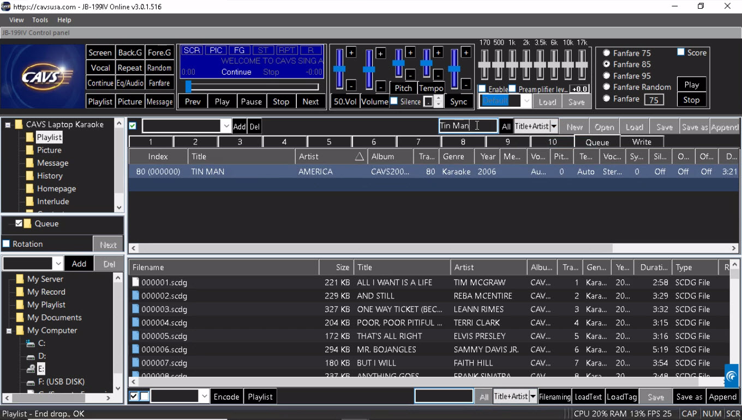742x420 pixels.
Task: Click the Eq/Audio button
Action: pos(130,83)
